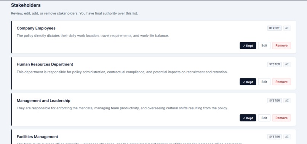307x144 pixels.
Task: Click the SYSTEM badge on Human Resources Department
Action: point(274,64)
